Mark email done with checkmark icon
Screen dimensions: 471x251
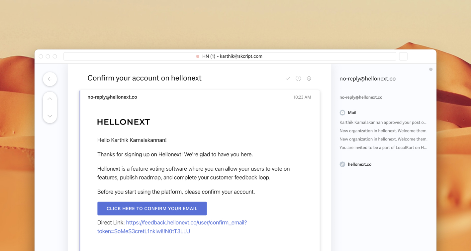288,78
